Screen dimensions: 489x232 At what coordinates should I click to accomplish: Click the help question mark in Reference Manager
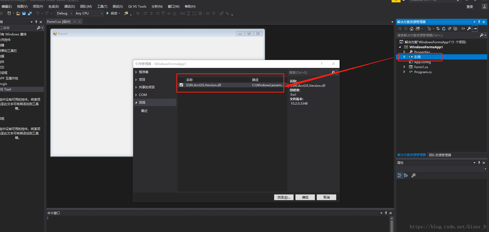click(322, 64)
